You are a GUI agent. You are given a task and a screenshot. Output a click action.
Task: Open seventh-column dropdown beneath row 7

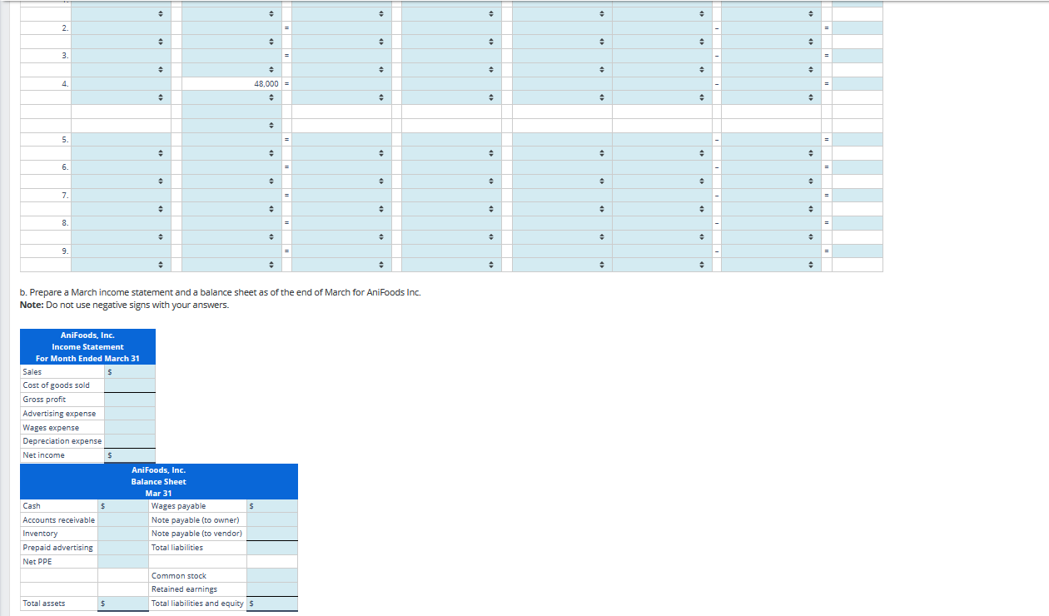click(771, 209)
